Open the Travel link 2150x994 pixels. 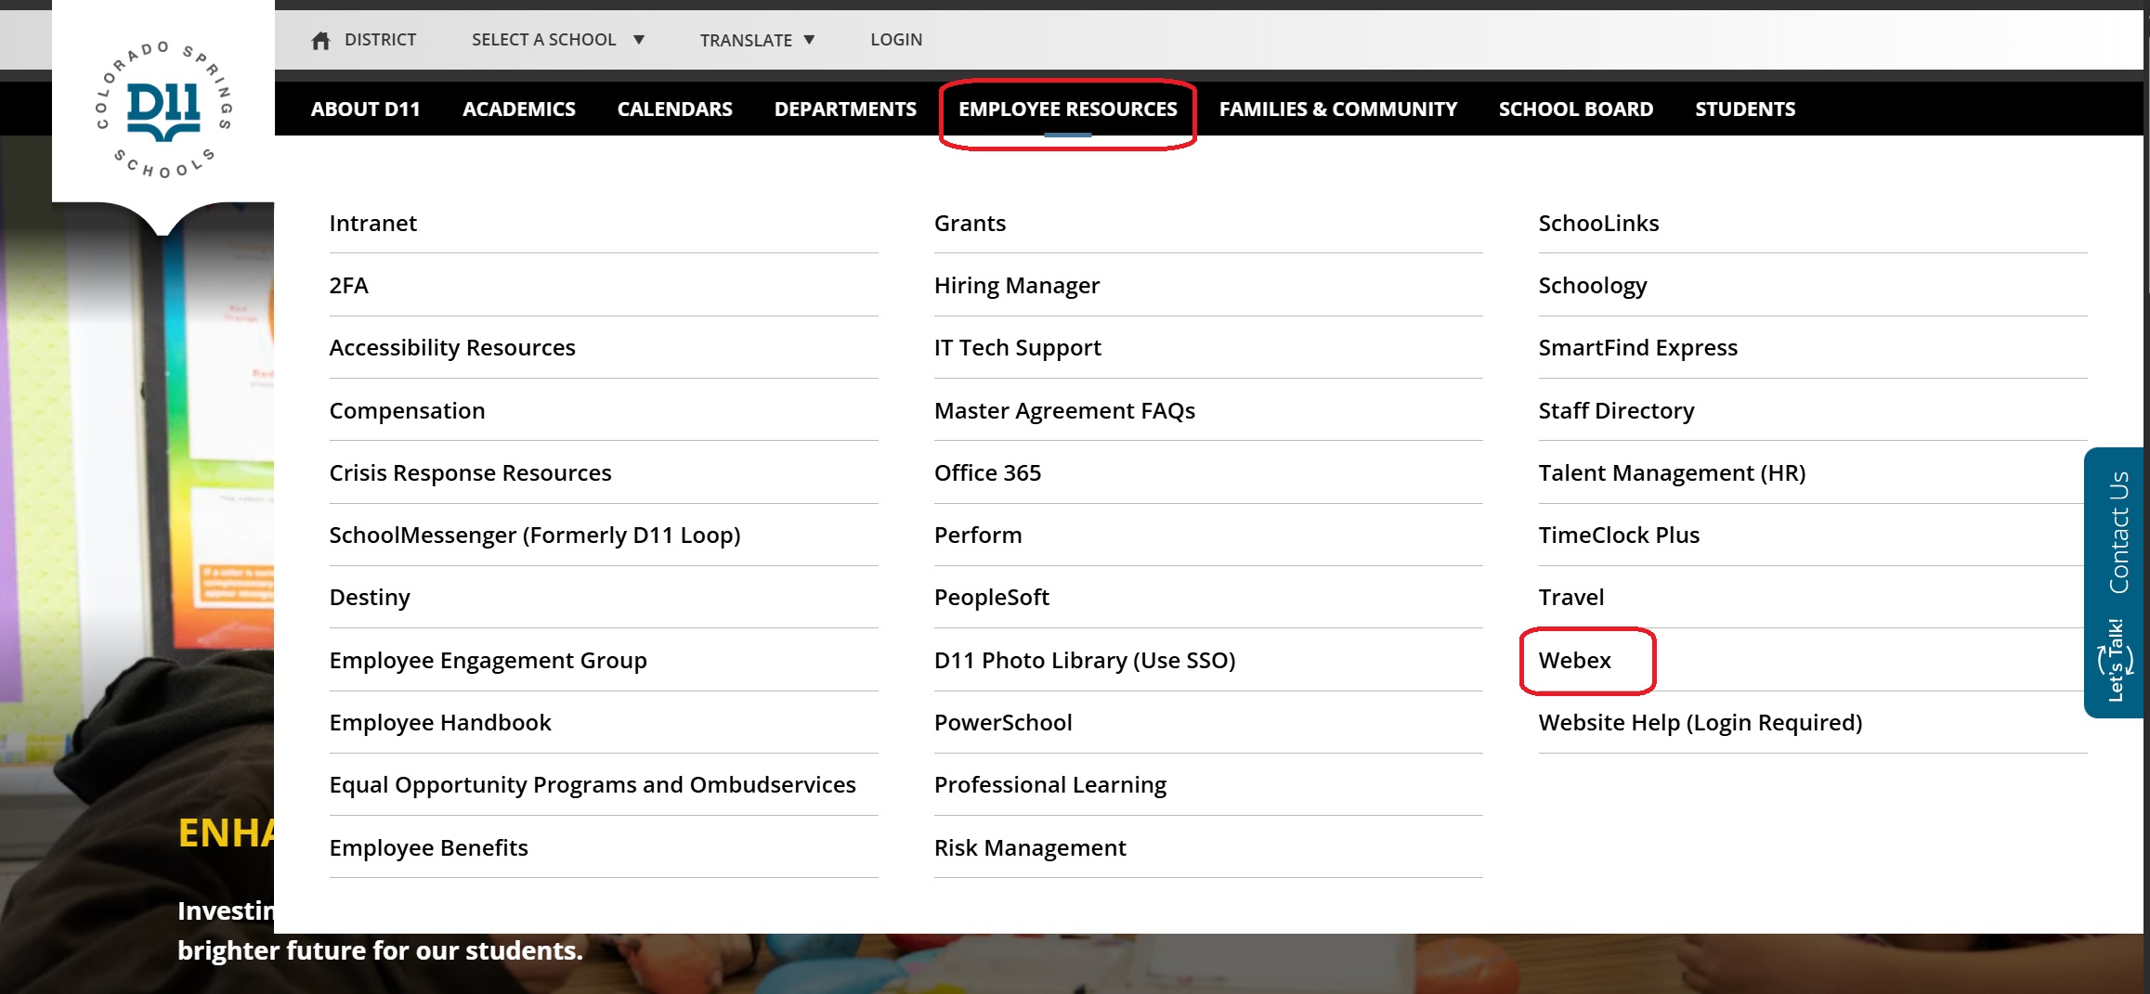[1571, 597]
